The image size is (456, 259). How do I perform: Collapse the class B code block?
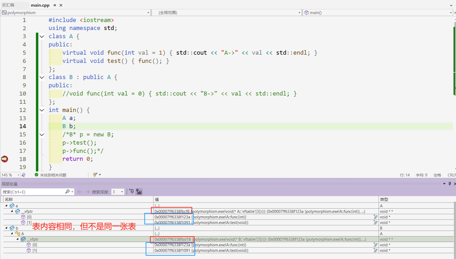(x=42, y=77)
